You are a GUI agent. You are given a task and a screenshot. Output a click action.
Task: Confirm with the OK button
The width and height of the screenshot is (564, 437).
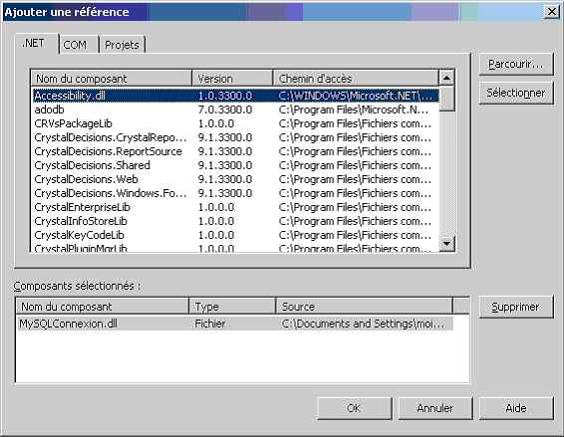point(355,408)
